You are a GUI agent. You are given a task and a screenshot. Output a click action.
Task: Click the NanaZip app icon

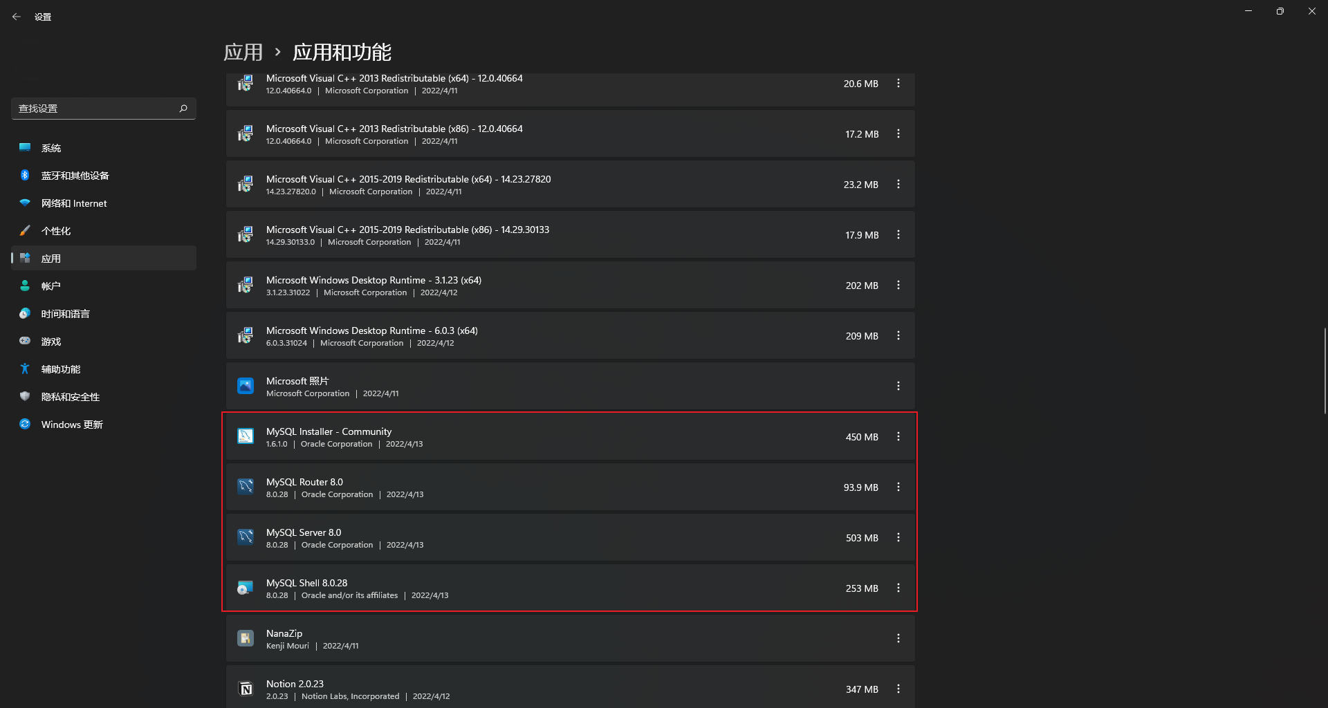246,638
